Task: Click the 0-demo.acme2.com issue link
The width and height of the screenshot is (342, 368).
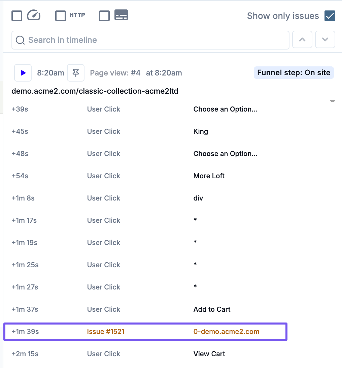Action: tap(226, 332)
